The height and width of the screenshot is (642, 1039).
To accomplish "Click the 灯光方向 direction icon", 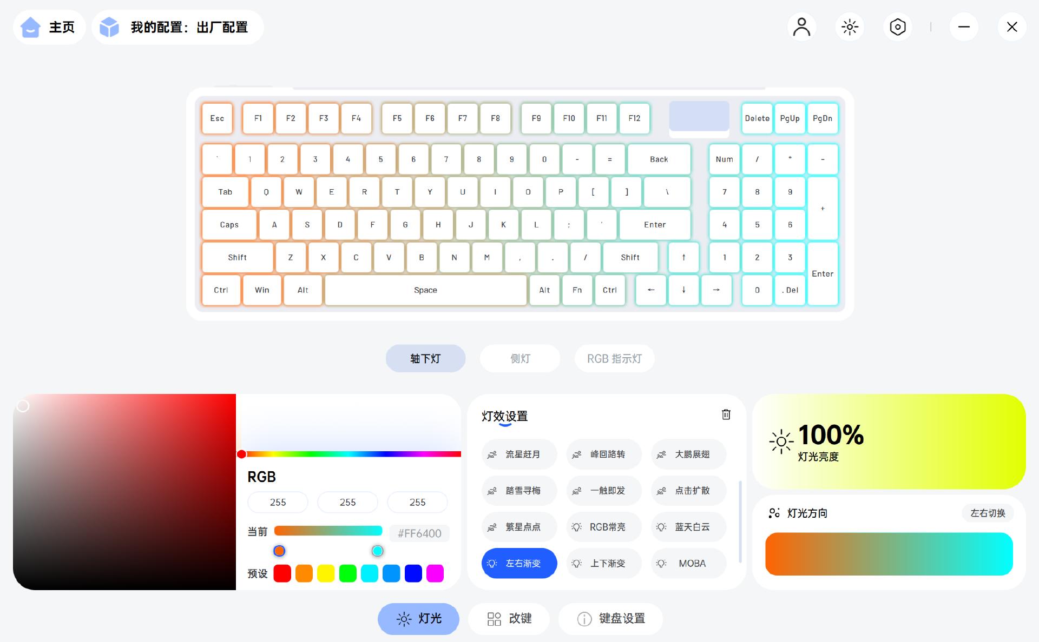I will click(x=774, y=513).
